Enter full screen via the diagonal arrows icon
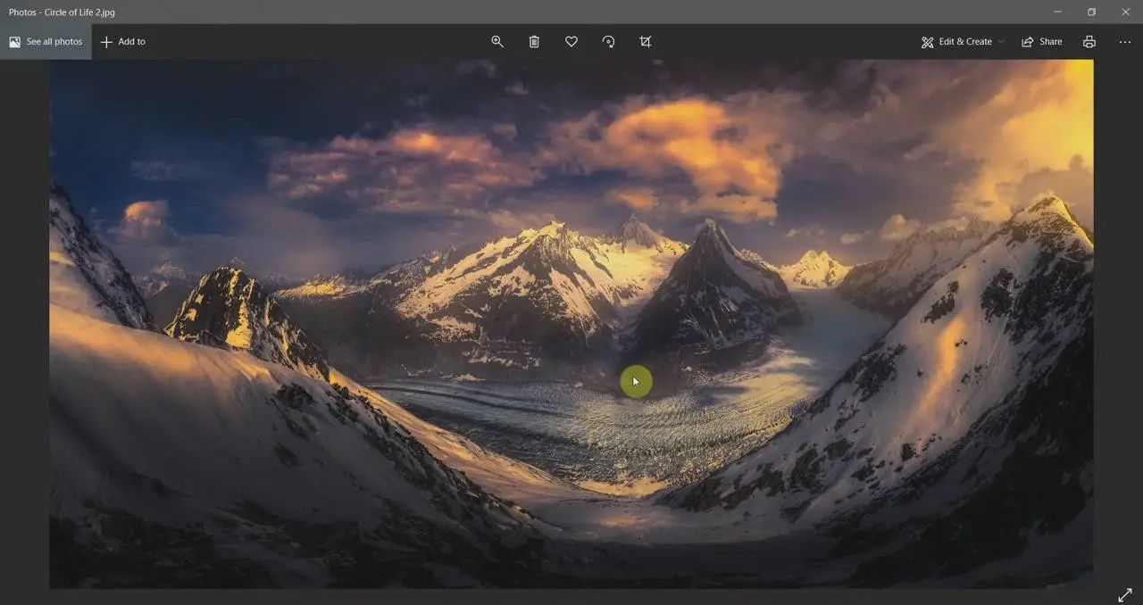Viewport: 1143px width, 605px height. [x=1125, y=595]
